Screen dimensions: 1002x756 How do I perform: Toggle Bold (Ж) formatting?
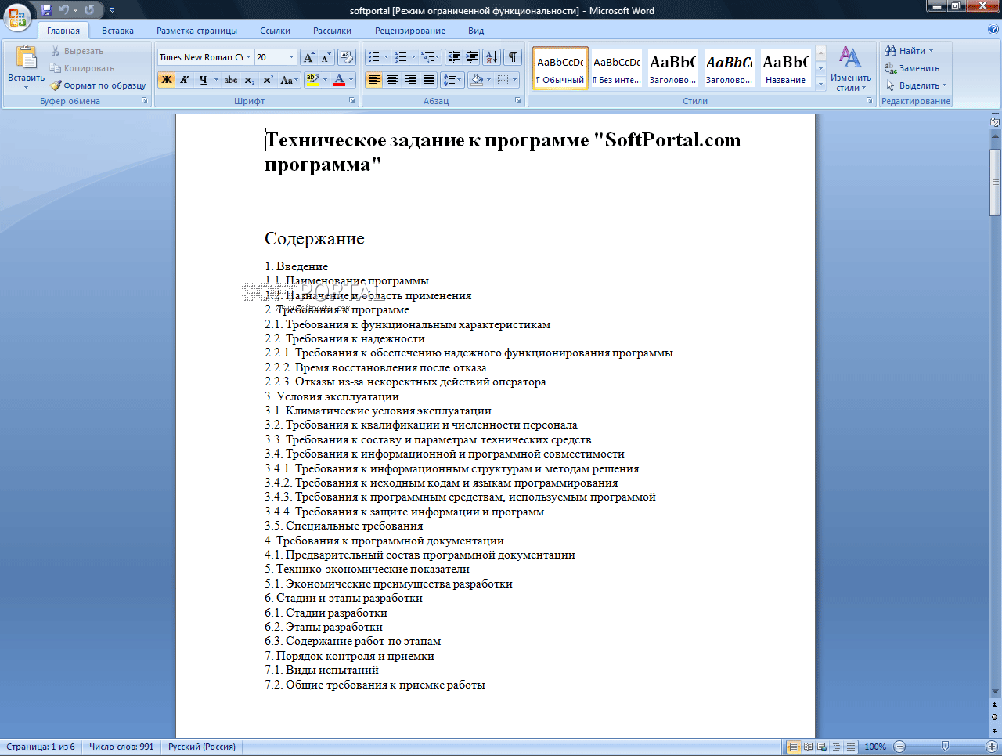166,80
